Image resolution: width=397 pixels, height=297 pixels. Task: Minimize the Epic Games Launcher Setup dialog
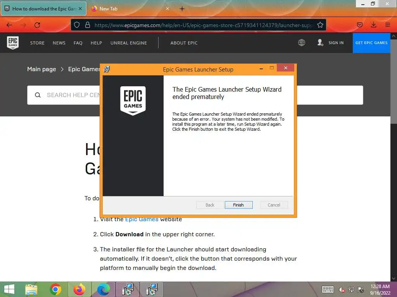[x=261, y=68]
